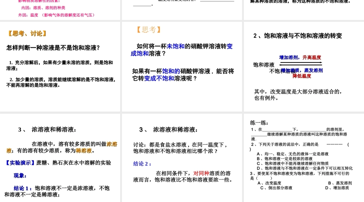This screenshot has height=202, width=364.
Task: Select "如果有一杯饱和的硝酸钾溶液，能否将它转变成不饱和溶液呢？"
Action: [x=183, y=75]
